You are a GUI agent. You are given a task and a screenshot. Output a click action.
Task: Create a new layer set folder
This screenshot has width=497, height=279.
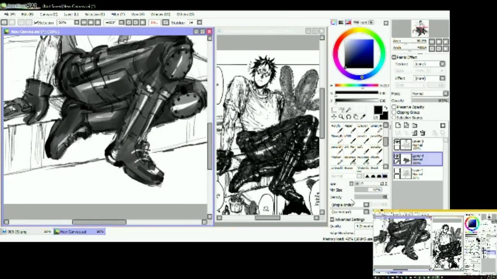coord(414,126)
